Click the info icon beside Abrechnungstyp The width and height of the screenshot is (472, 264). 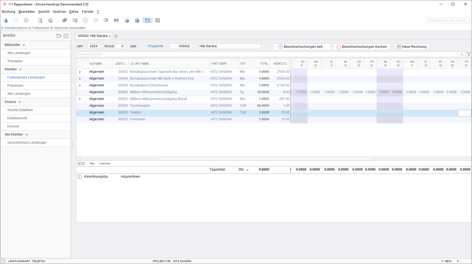tap(80, 177)
